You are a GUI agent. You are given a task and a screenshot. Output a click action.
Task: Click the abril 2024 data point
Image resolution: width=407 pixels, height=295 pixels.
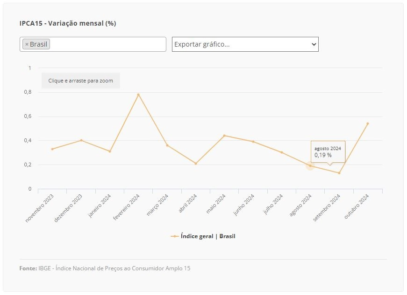point(196,164)
